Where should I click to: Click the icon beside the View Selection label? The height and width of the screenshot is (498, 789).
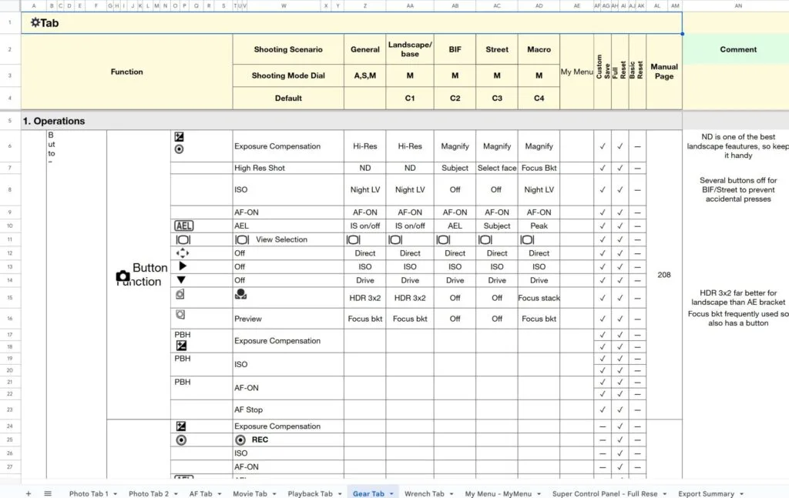(242, 239)
